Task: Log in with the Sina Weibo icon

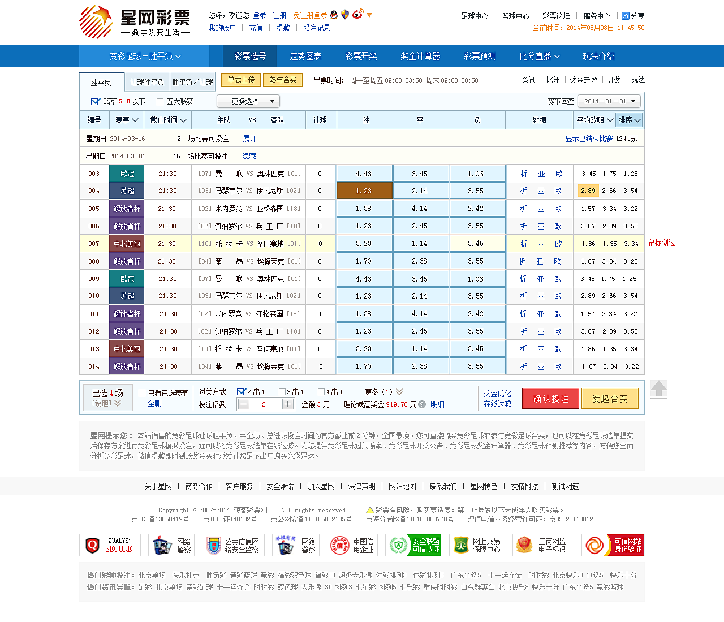Action: (357, 14)
